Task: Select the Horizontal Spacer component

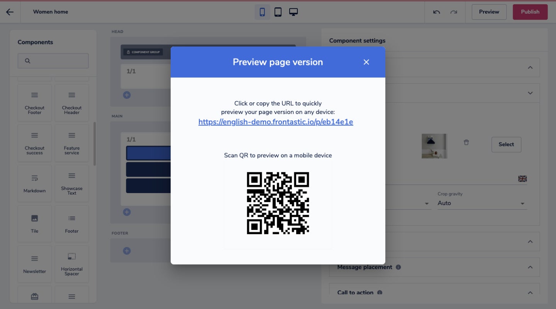Action: click(x=72, y=264)
